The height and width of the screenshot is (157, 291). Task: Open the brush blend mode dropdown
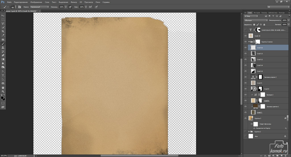40,7
